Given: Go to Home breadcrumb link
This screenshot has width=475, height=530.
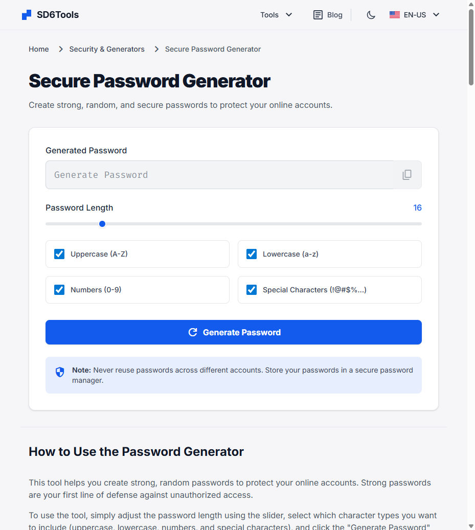Looking at the screenshot, I should [39, 49].
